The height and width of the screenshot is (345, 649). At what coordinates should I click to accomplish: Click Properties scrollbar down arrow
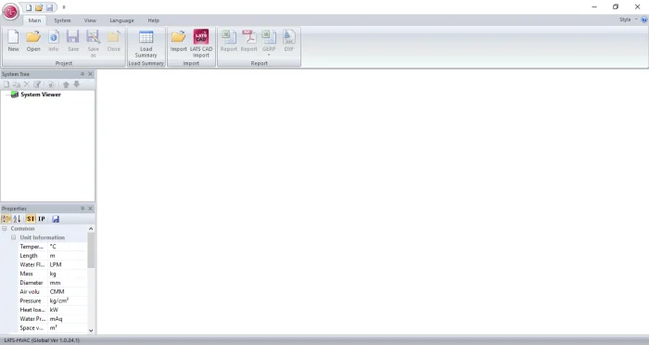[91, 330]
